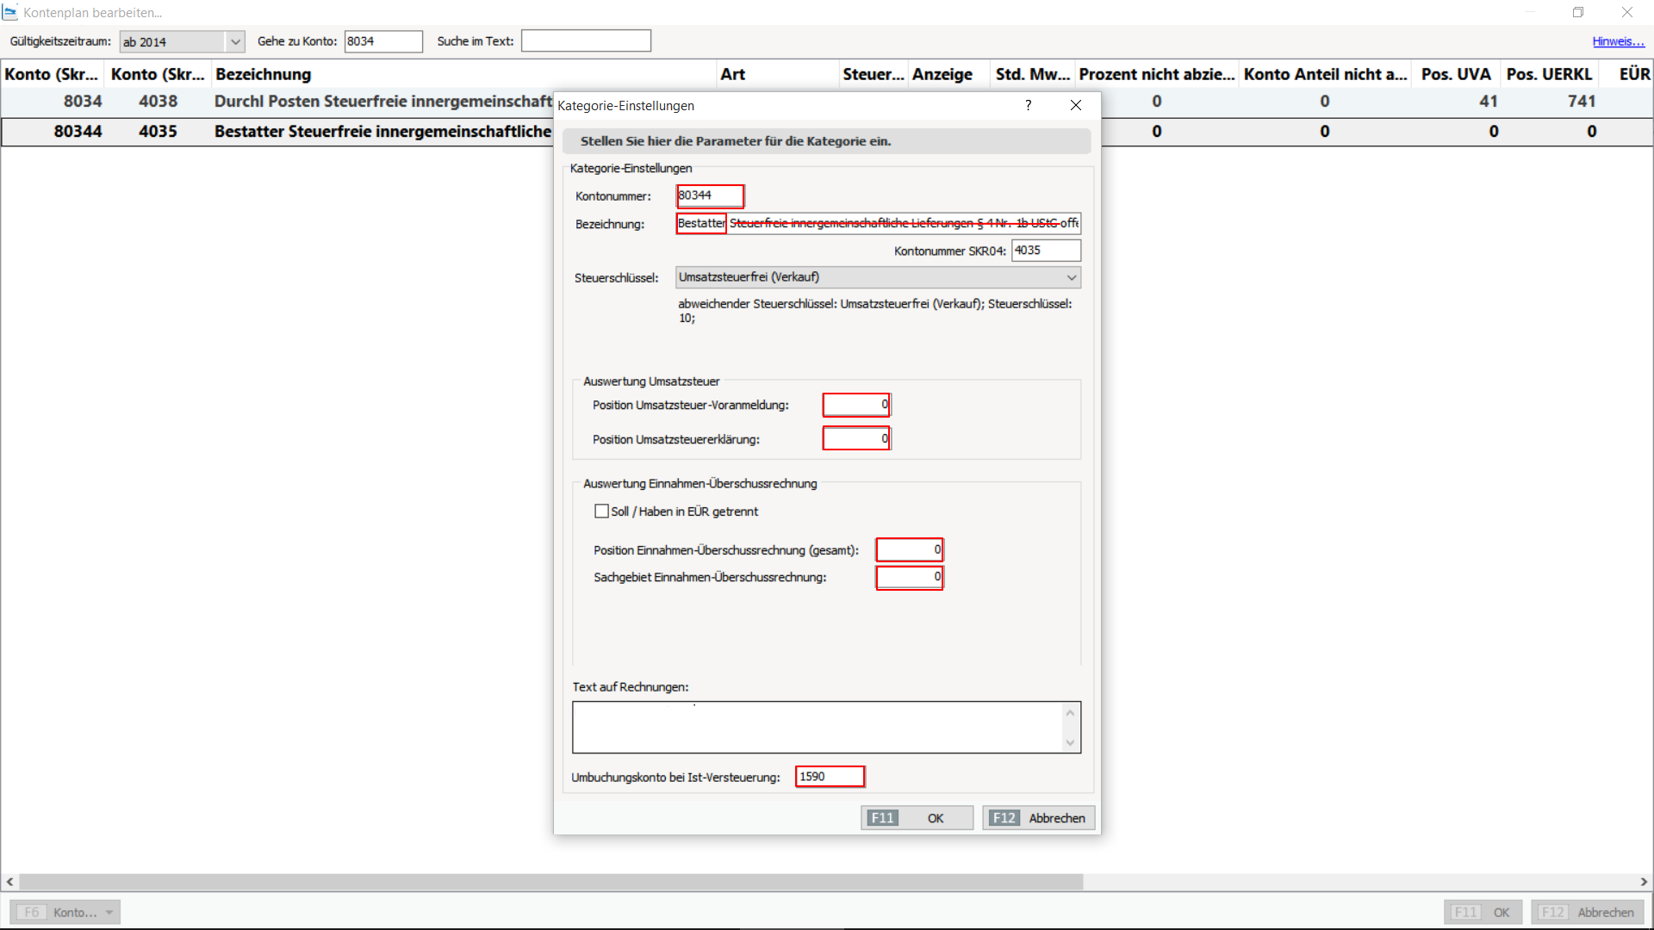This screenshot has width=1654, height=930.
Task: Sort by the Pos. UERKL column header
Action: pyautogui.click(x=1549, y=74)
